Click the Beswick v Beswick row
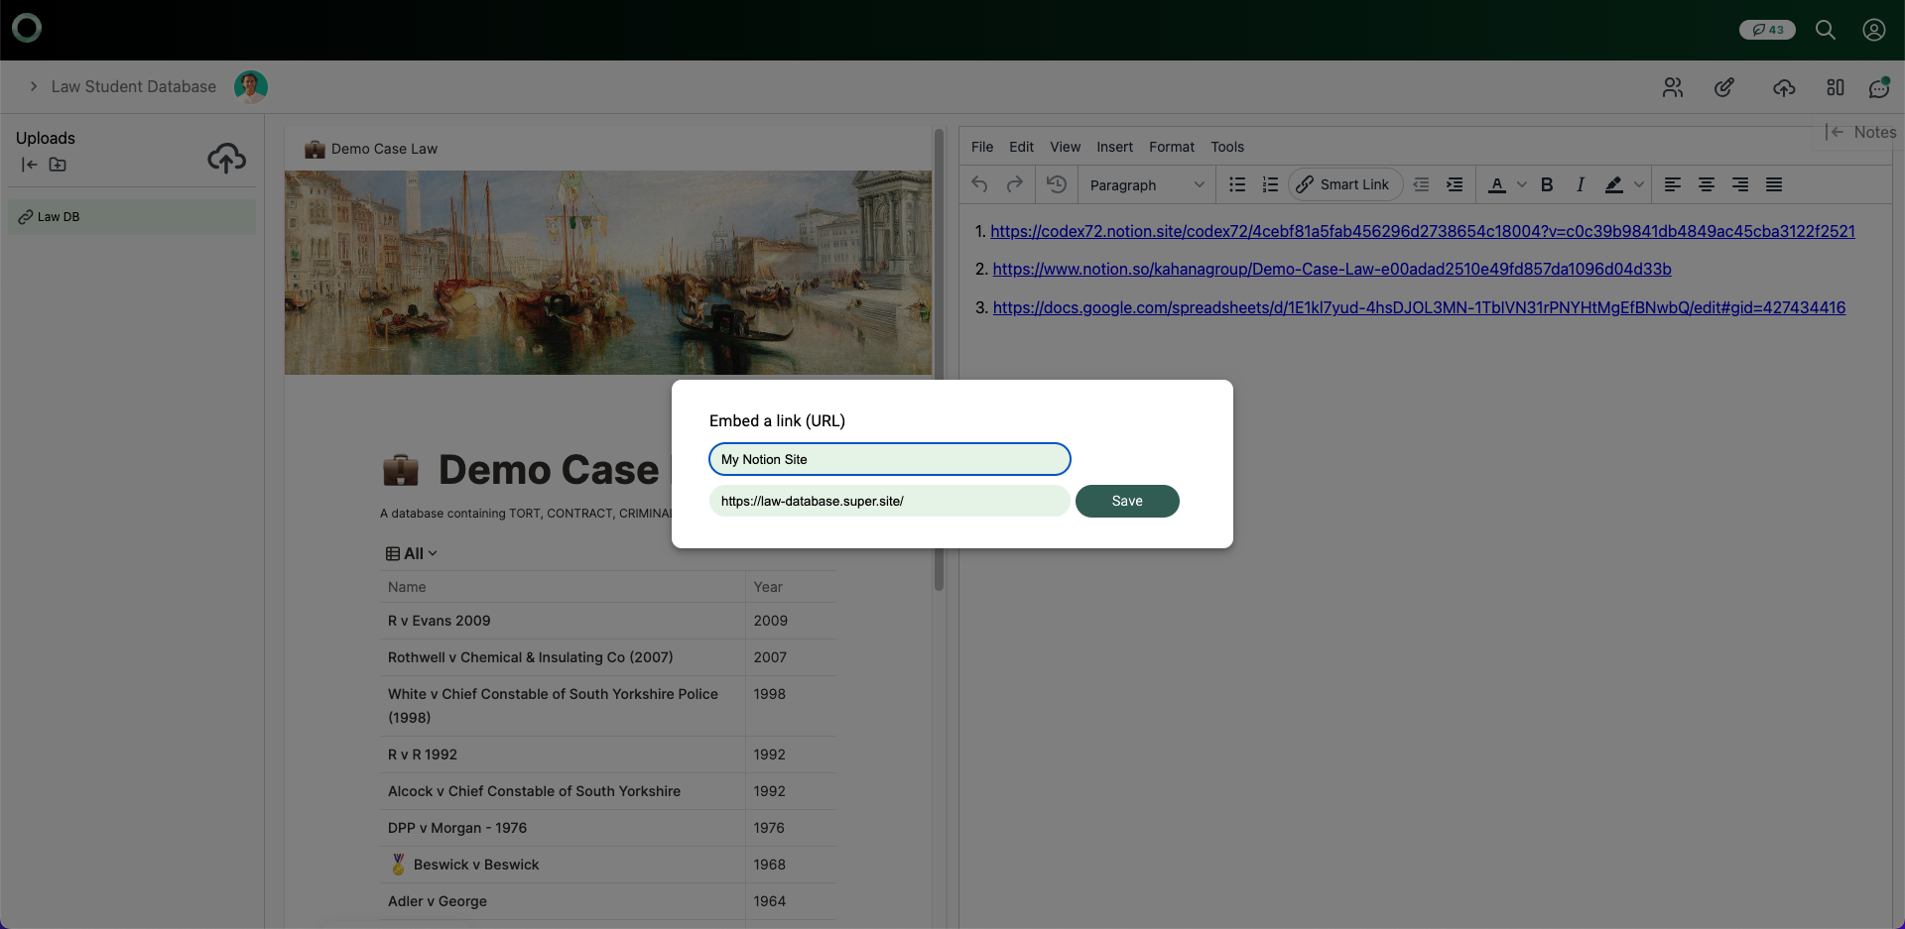Viewport: 1905px width, 929px height. click(609, 865)
